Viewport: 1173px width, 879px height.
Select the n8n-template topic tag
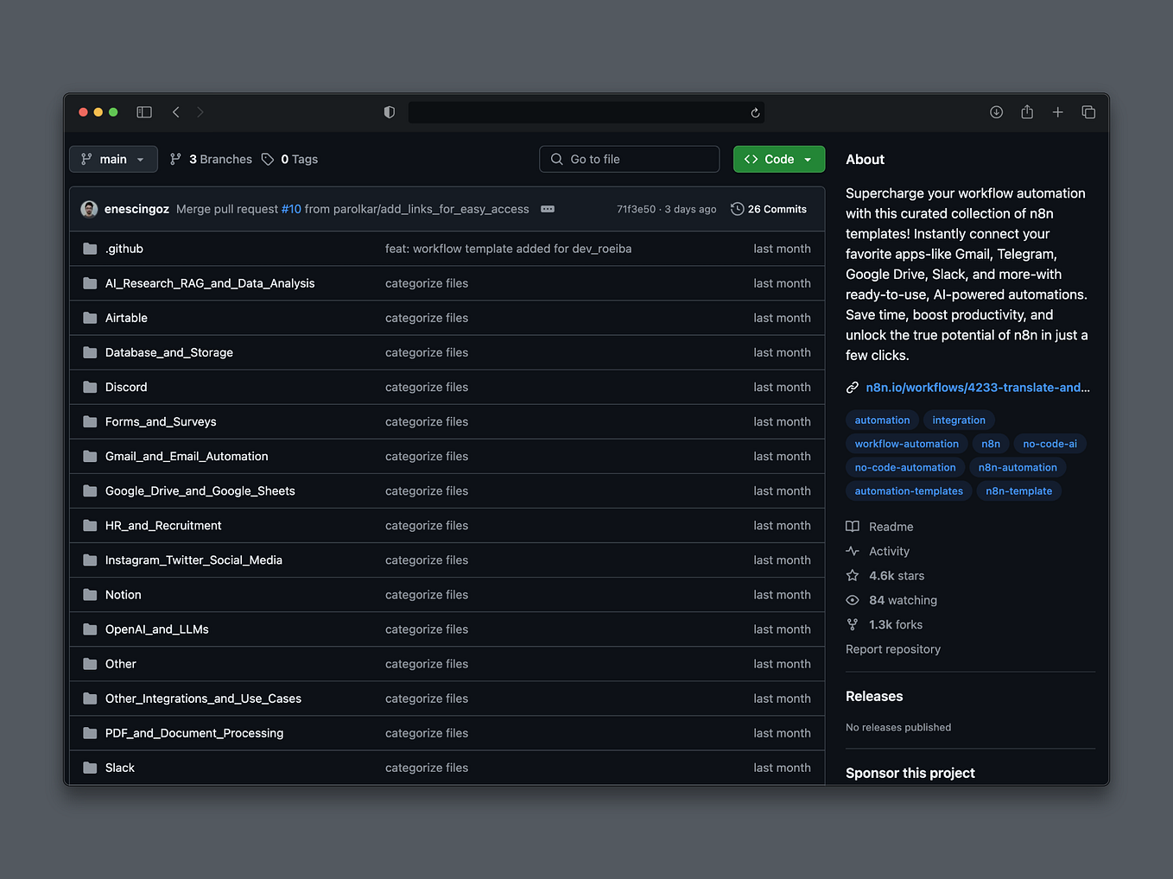(x=1018, y=490)
